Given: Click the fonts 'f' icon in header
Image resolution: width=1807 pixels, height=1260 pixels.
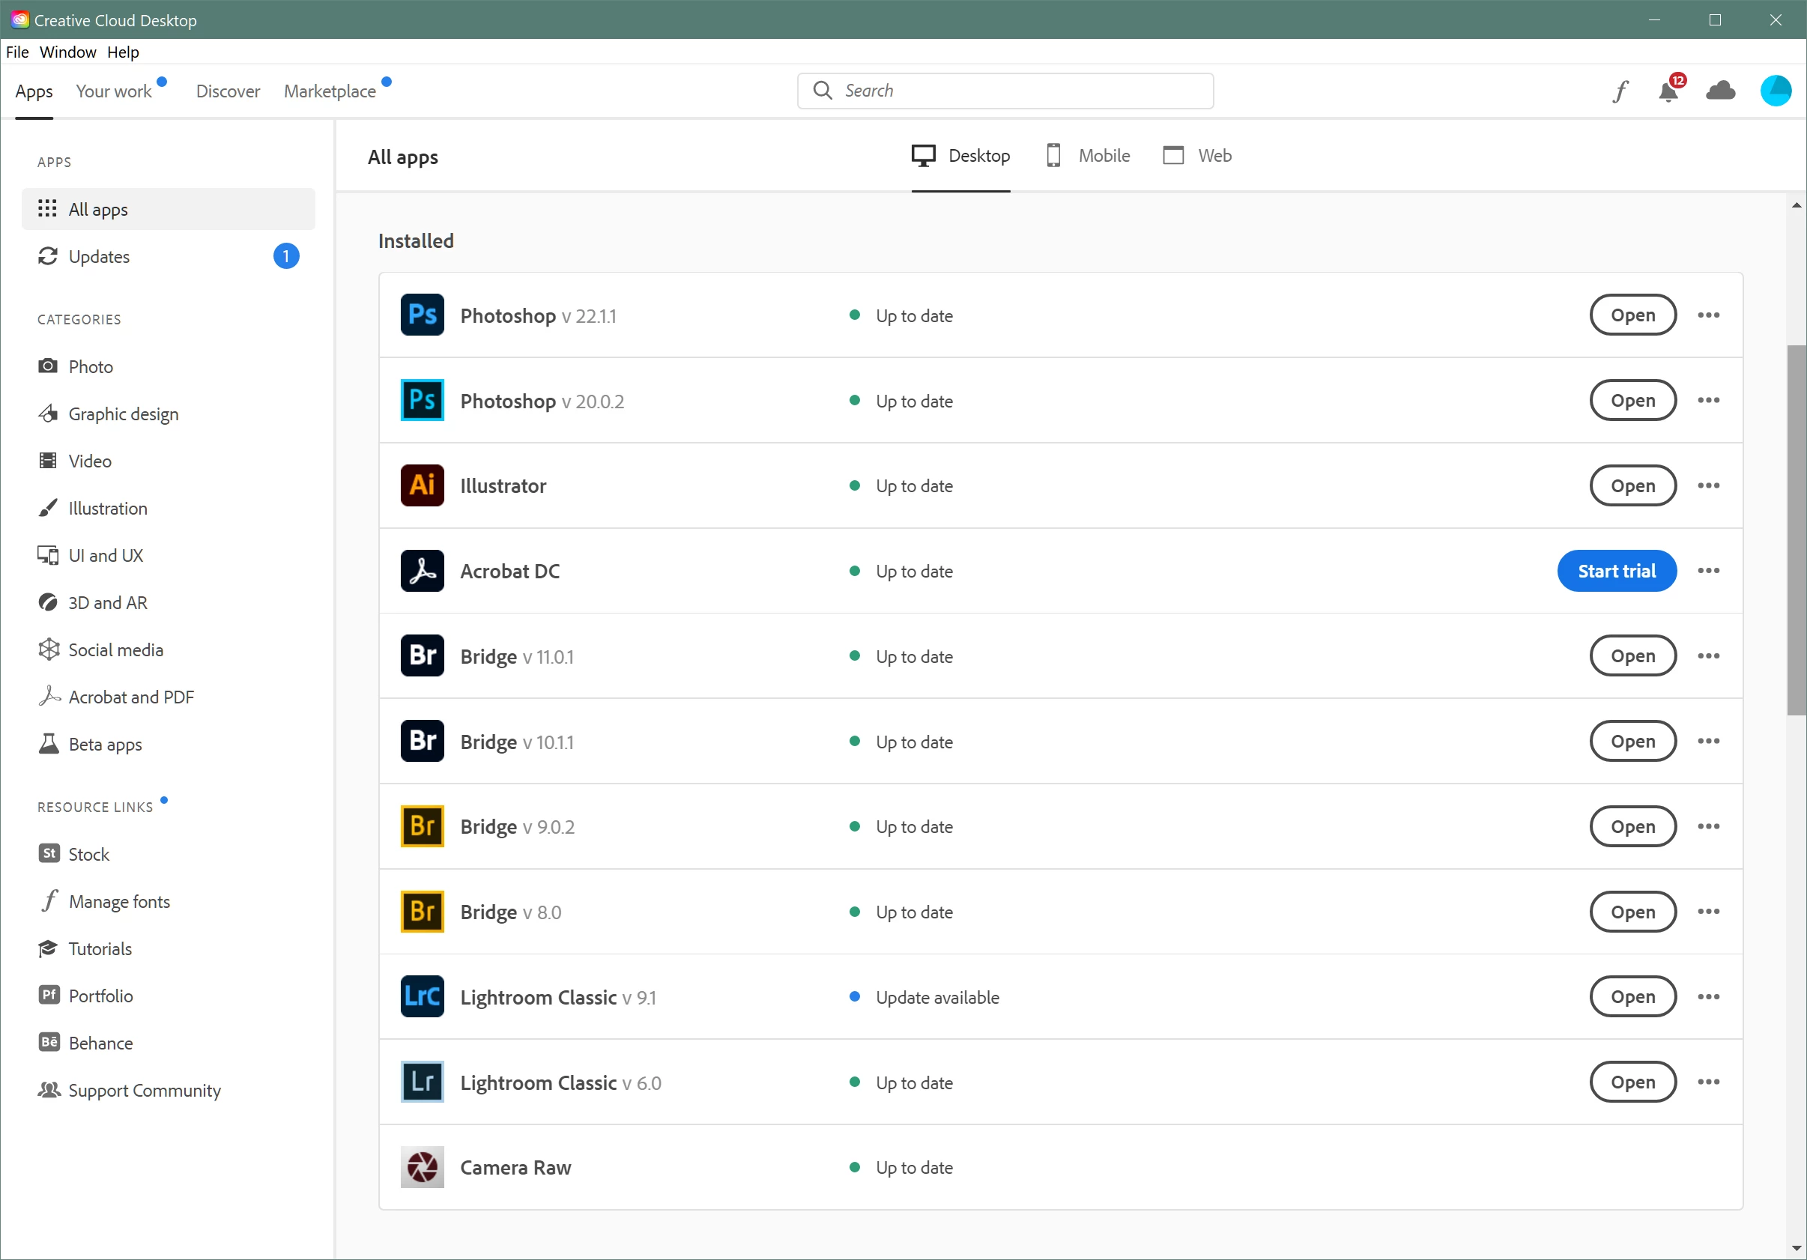Looking at the screenshot, I should click(1619, 91).
